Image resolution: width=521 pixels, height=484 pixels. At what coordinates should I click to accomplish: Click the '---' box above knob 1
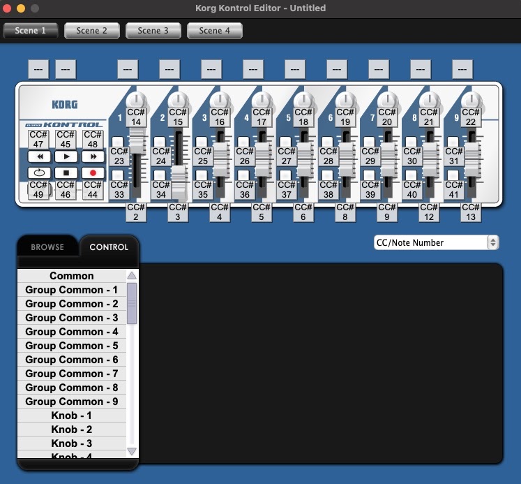(x=128, y=69)
